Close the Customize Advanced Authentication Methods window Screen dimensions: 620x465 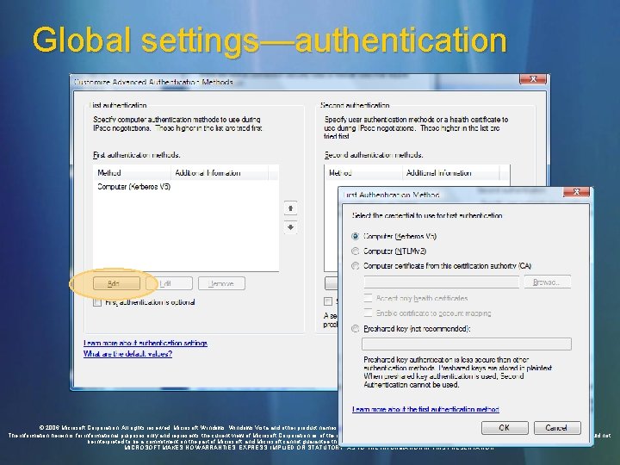click(x=533, y=79)
